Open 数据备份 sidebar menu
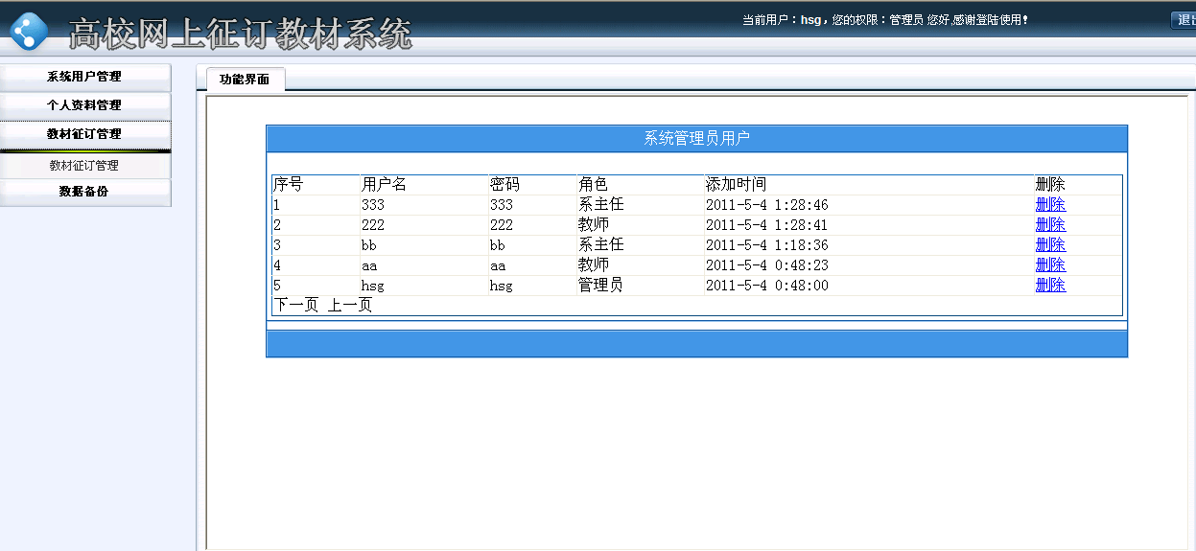The image size is (1196, 551). tap(85, 192)
